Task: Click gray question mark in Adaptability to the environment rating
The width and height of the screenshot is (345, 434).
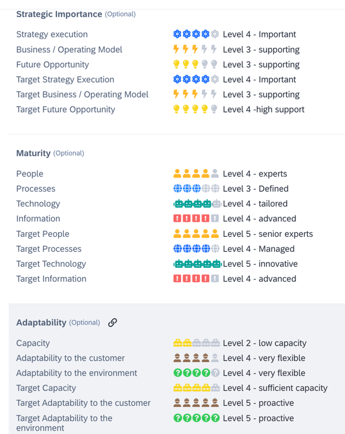Action: coord(215,373)
